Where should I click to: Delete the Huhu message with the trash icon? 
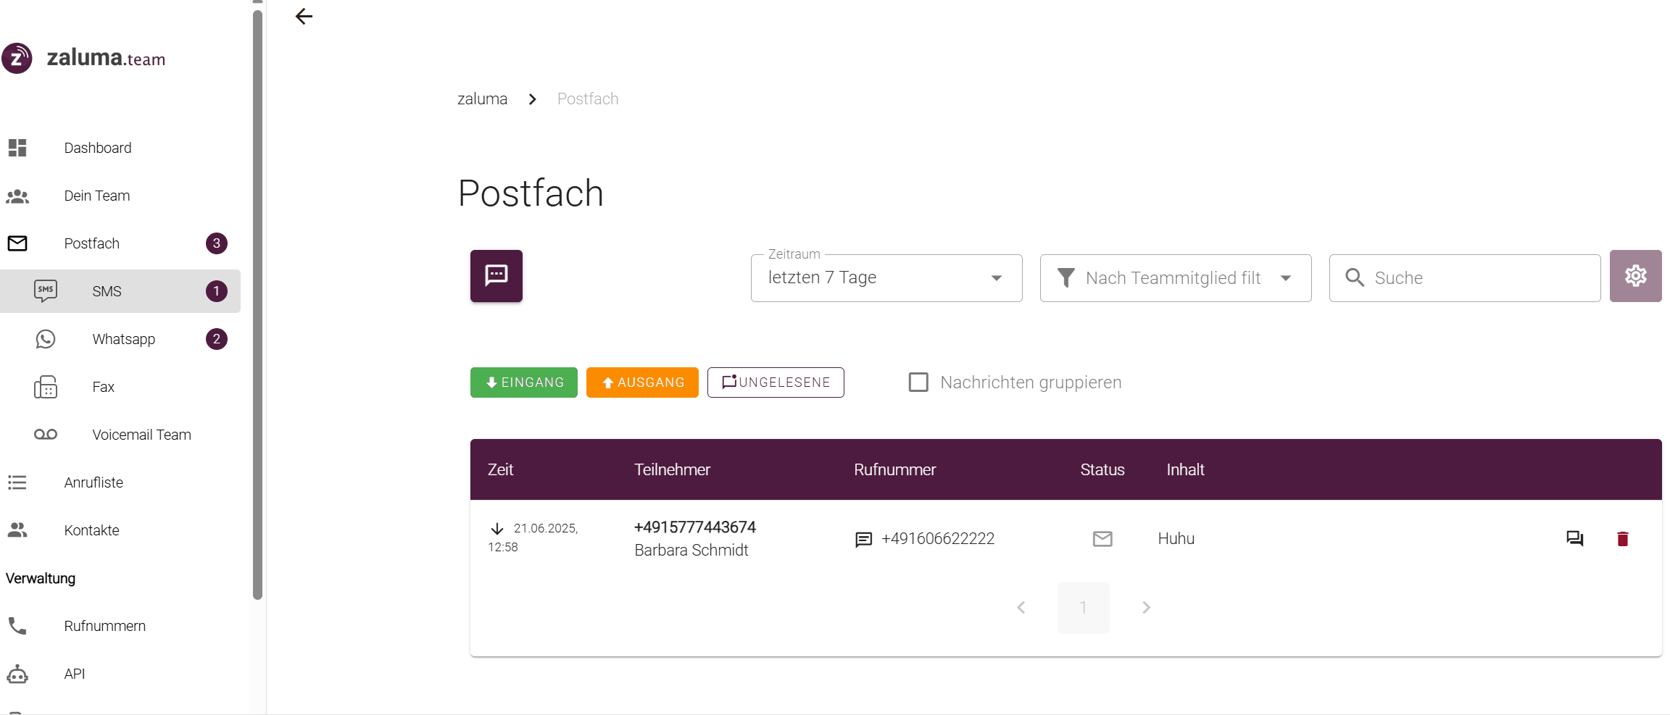pos(1623,539)
